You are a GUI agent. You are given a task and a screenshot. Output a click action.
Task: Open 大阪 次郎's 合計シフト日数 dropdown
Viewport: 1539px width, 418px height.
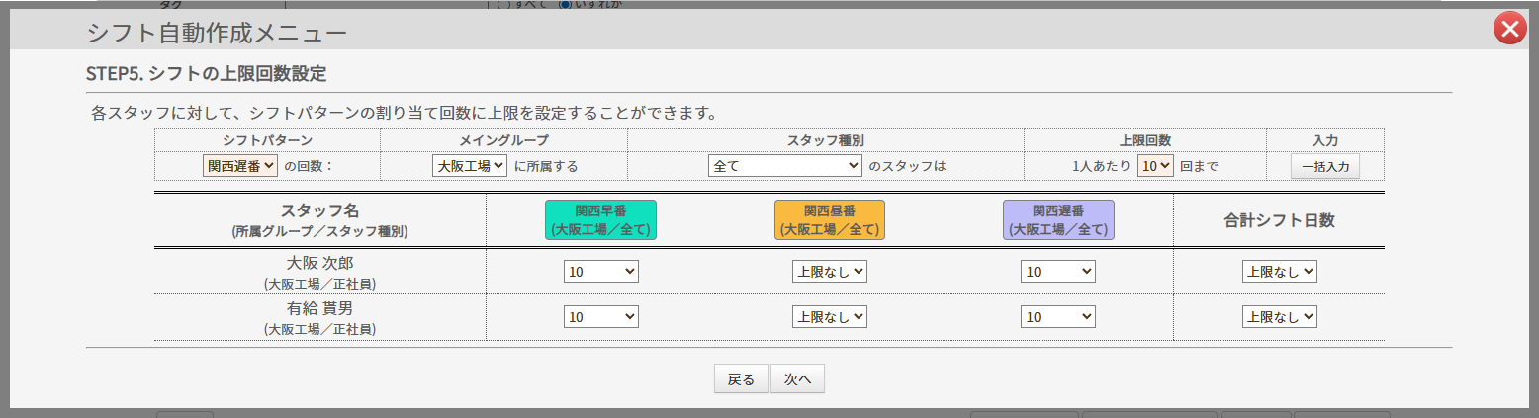pyautogui.click(x=1279, y=272)
